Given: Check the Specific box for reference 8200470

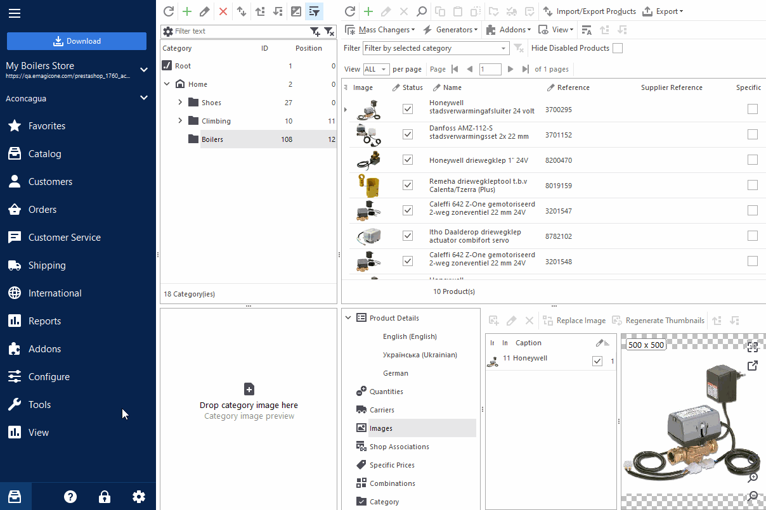Looking at the screenshot, I should pyautogui.click(x=753, y=160).
